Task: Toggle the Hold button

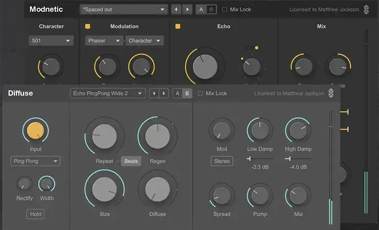Action: (x=35, y=214)
